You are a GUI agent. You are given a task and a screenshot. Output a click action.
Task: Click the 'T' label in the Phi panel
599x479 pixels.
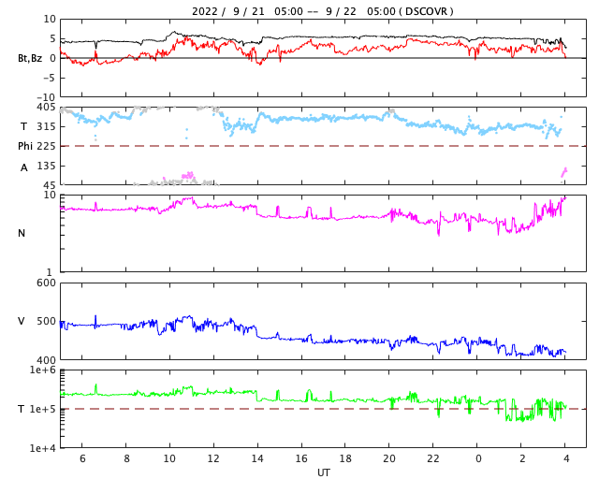(x=23, y=126)
